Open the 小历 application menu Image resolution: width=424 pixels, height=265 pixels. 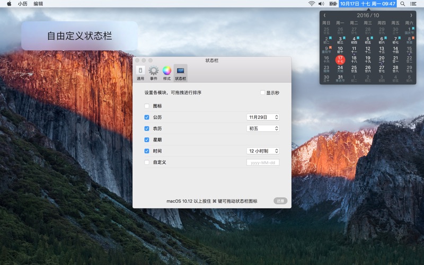(22, 4)
